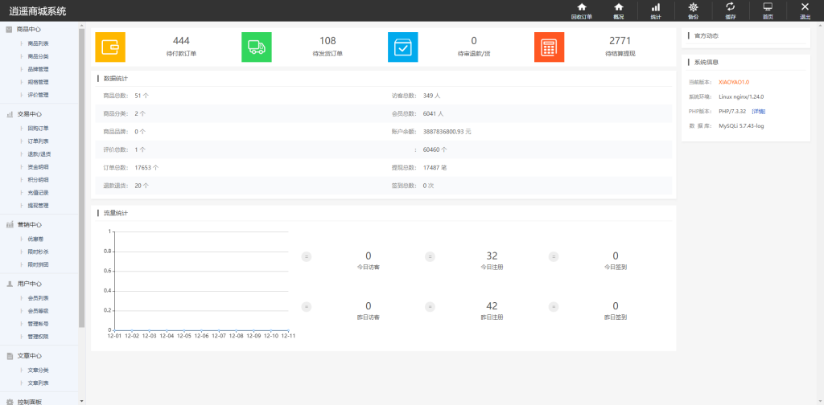
Task: Click the blue calendar 待审退款 icon
Action: point(403,47)
